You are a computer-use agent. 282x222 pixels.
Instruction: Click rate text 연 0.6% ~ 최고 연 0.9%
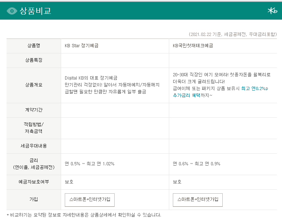[196, 164]
